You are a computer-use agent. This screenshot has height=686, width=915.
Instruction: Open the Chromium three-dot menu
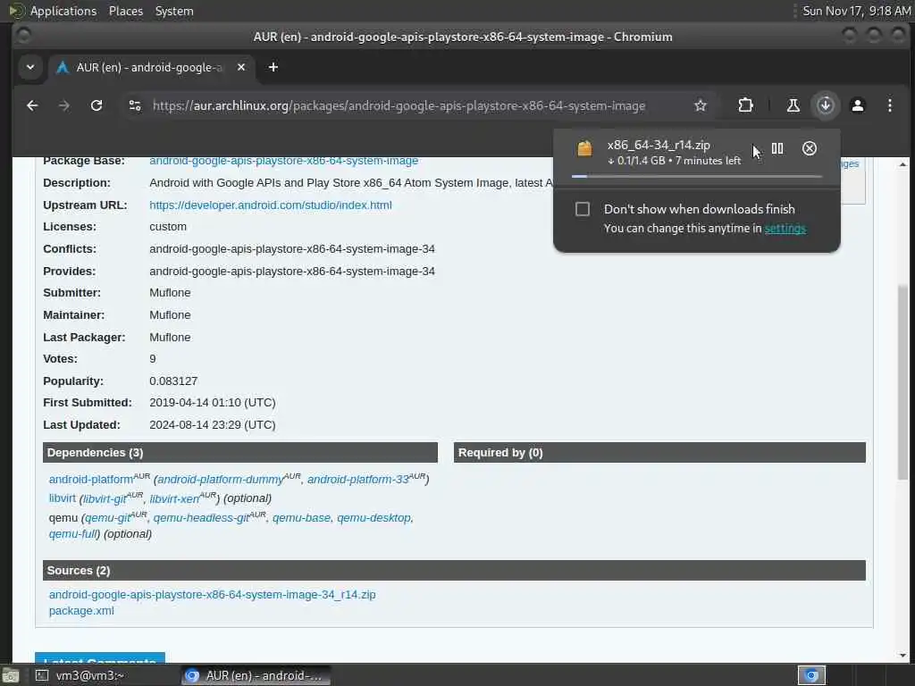[889, 105]
